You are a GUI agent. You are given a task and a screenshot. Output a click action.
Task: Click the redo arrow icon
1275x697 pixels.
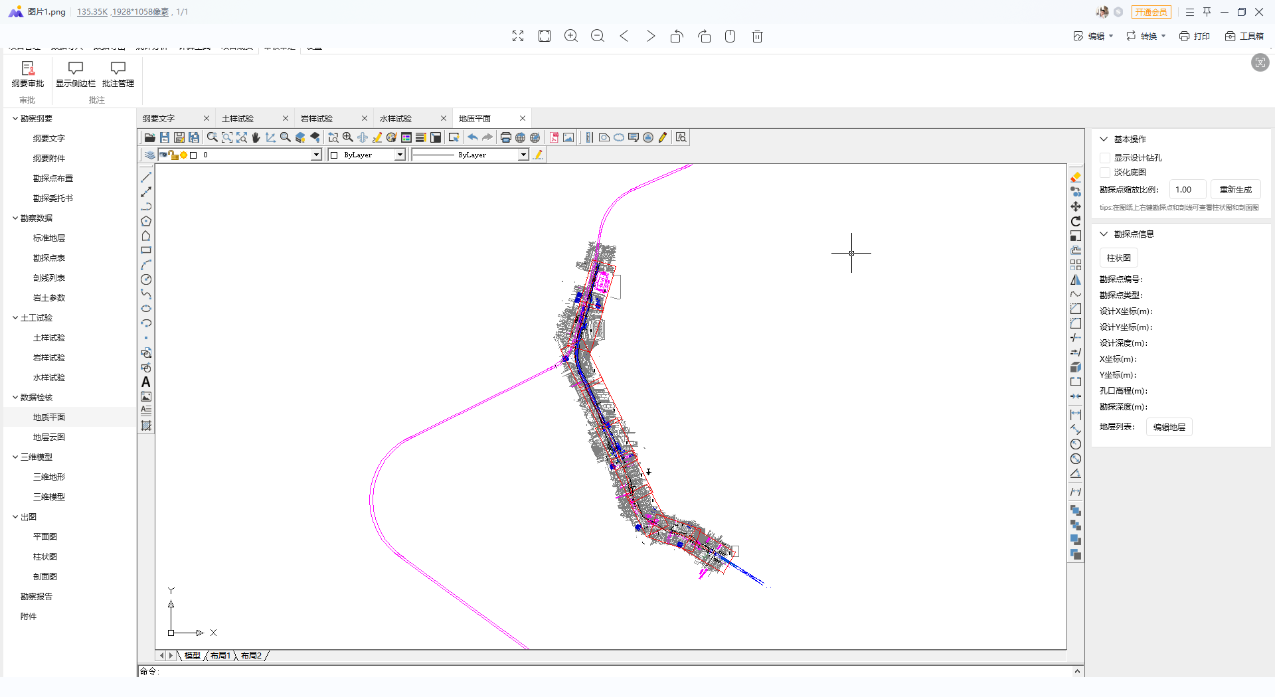pos(487,137)
